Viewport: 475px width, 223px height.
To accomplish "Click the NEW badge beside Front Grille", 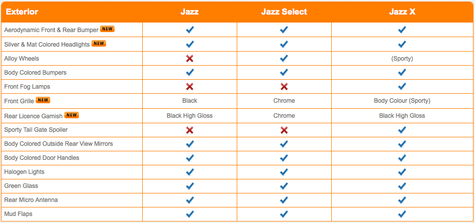I will (43, 100).
